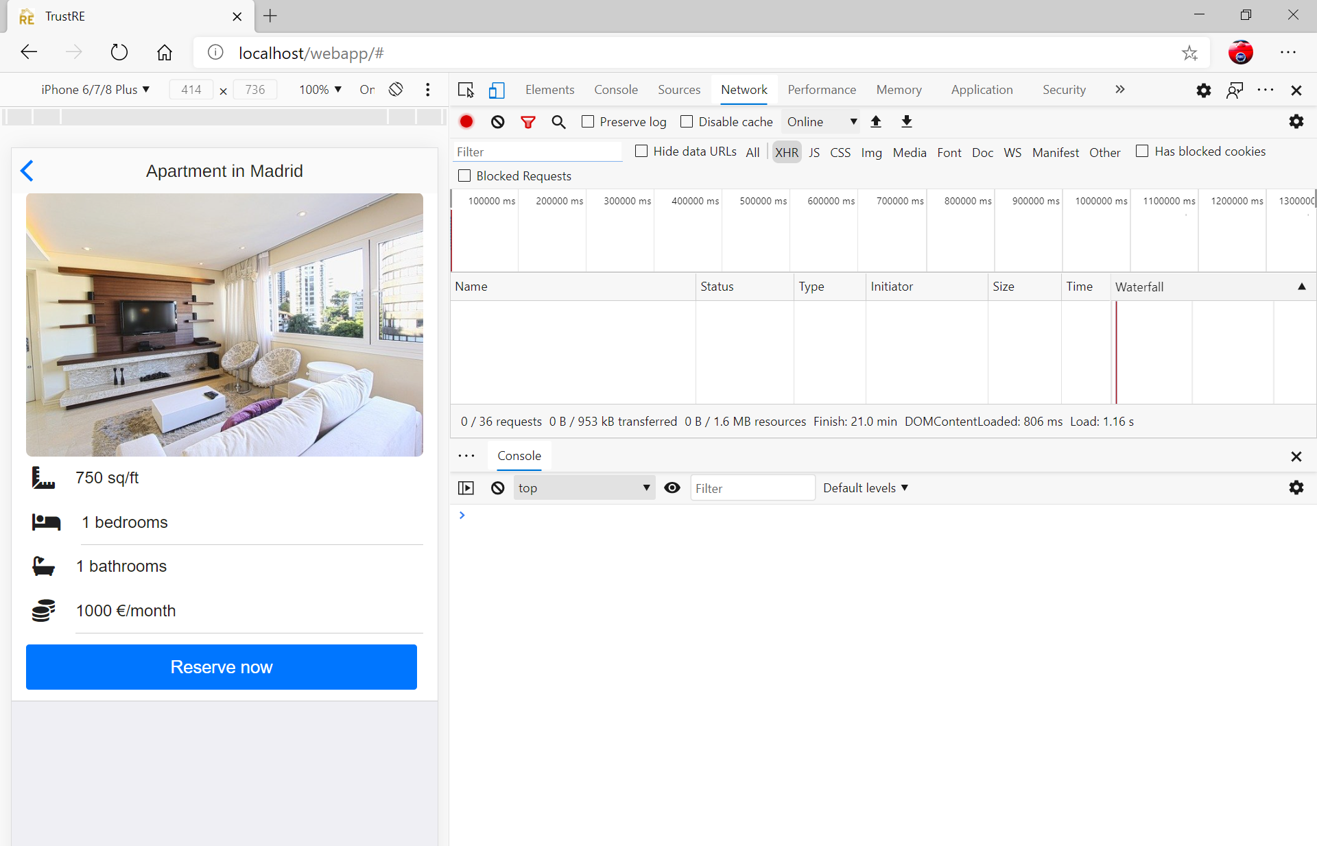Viewport: 1317px width, 846px height.
Task: Expand Default levels dropdown in console
Action: coord(865,487)
